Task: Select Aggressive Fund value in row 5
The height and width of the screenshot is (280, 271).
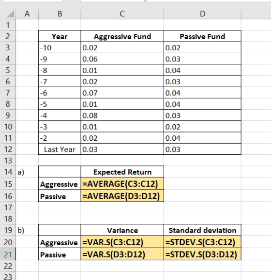Action: pos(122,70)
